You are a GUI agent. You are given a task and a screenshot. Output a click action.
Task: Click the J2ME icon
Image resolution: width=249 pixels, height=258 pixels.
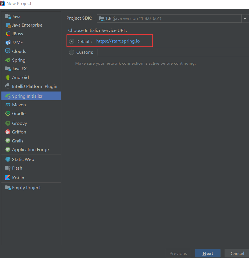point(8,43)
